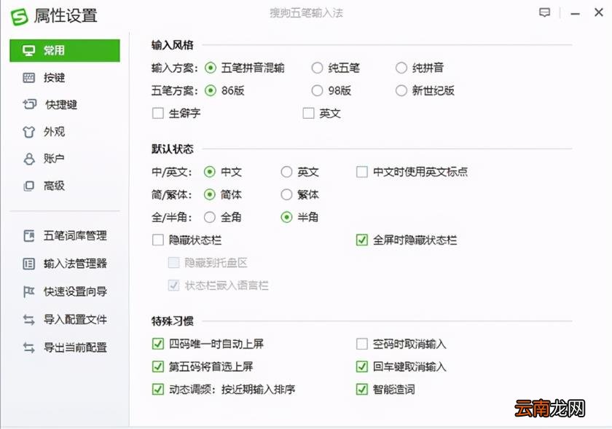Select 全角 width option
This screenshot has width=612, height=429.
click(x=210, y=217)
